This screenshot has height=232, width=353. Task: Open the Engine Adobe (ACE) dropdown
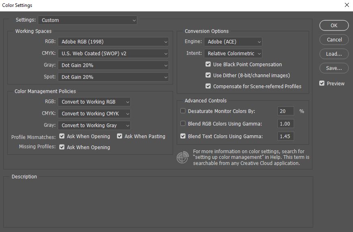pos(233,42)
